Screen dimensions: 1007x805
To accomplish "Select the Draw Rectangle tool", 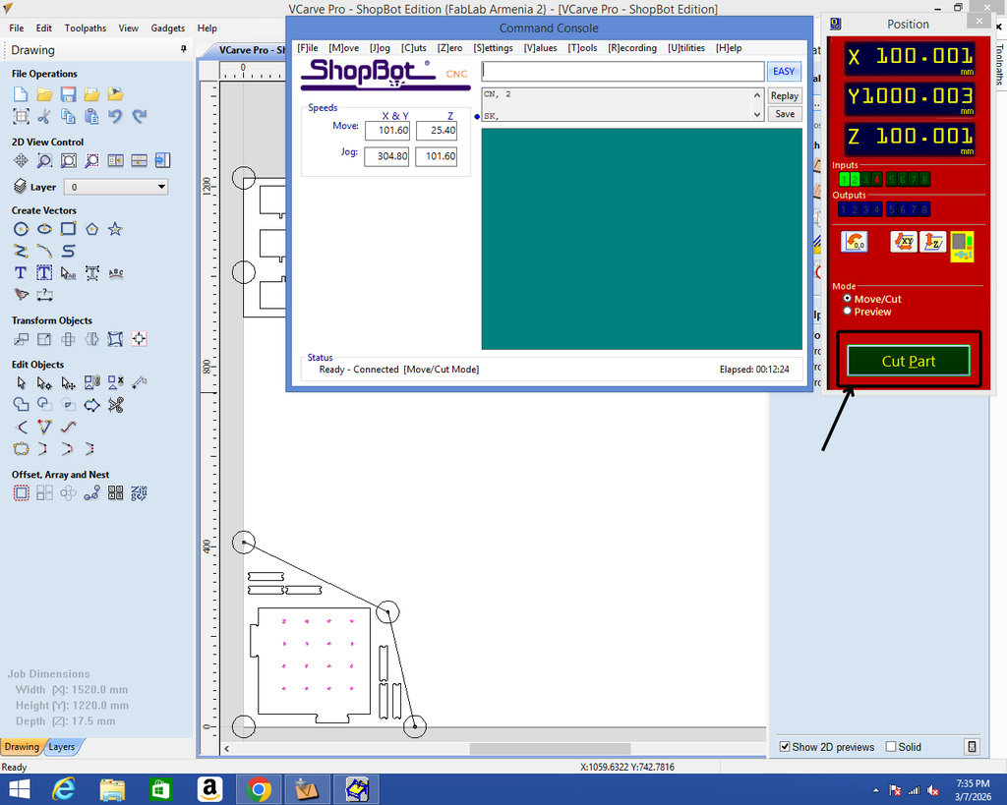I will coord(68,229).
